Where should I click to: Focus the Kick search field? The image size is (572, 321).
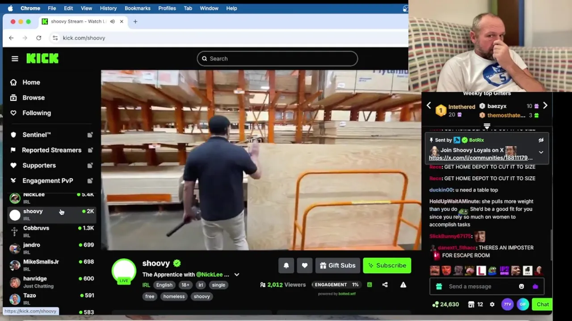click(x=277, y=58)
